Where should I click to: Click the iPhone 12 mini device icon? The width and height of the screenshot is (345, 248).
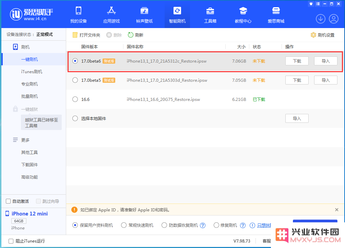pos(7,213)
